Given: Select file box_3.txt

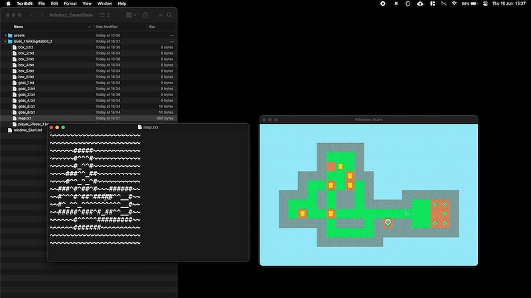Looking at the screenshot, I should (26, 59).
